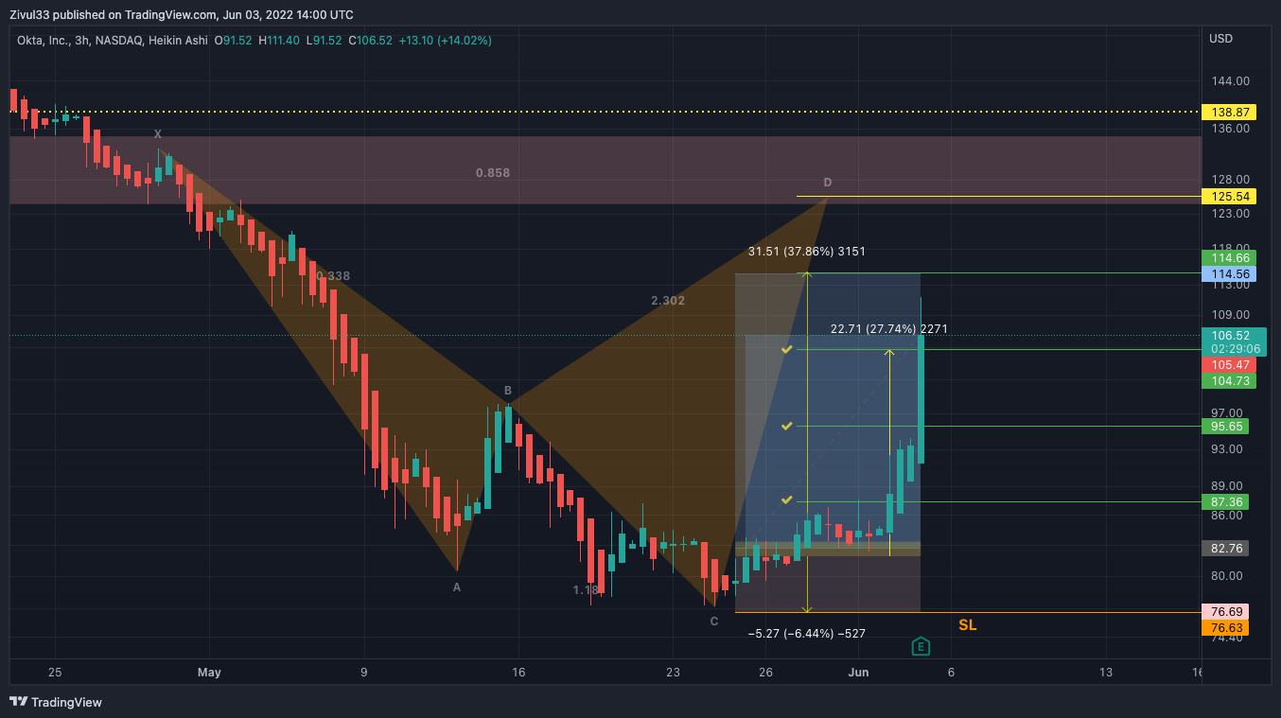Select the 0.338 ratio label
1281x718 pixels.
(333, 276)
